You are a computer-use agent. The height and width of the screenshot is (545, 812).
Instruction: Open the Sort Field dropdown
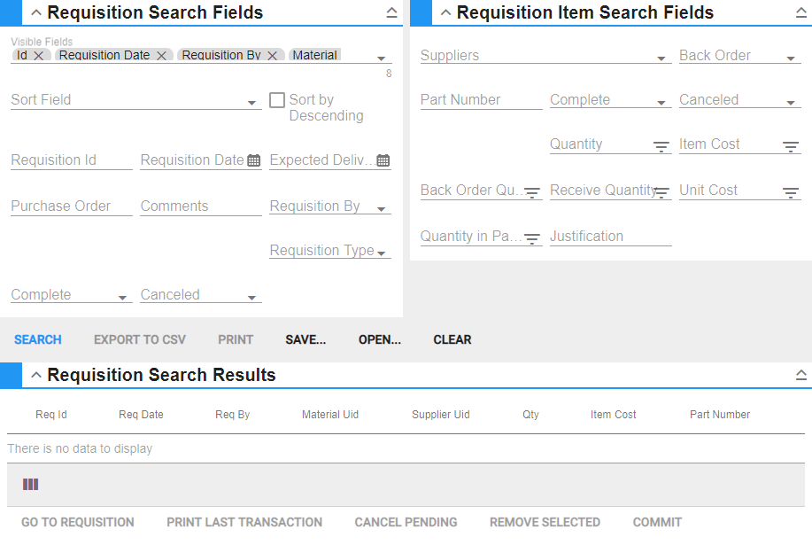[251, 103]
